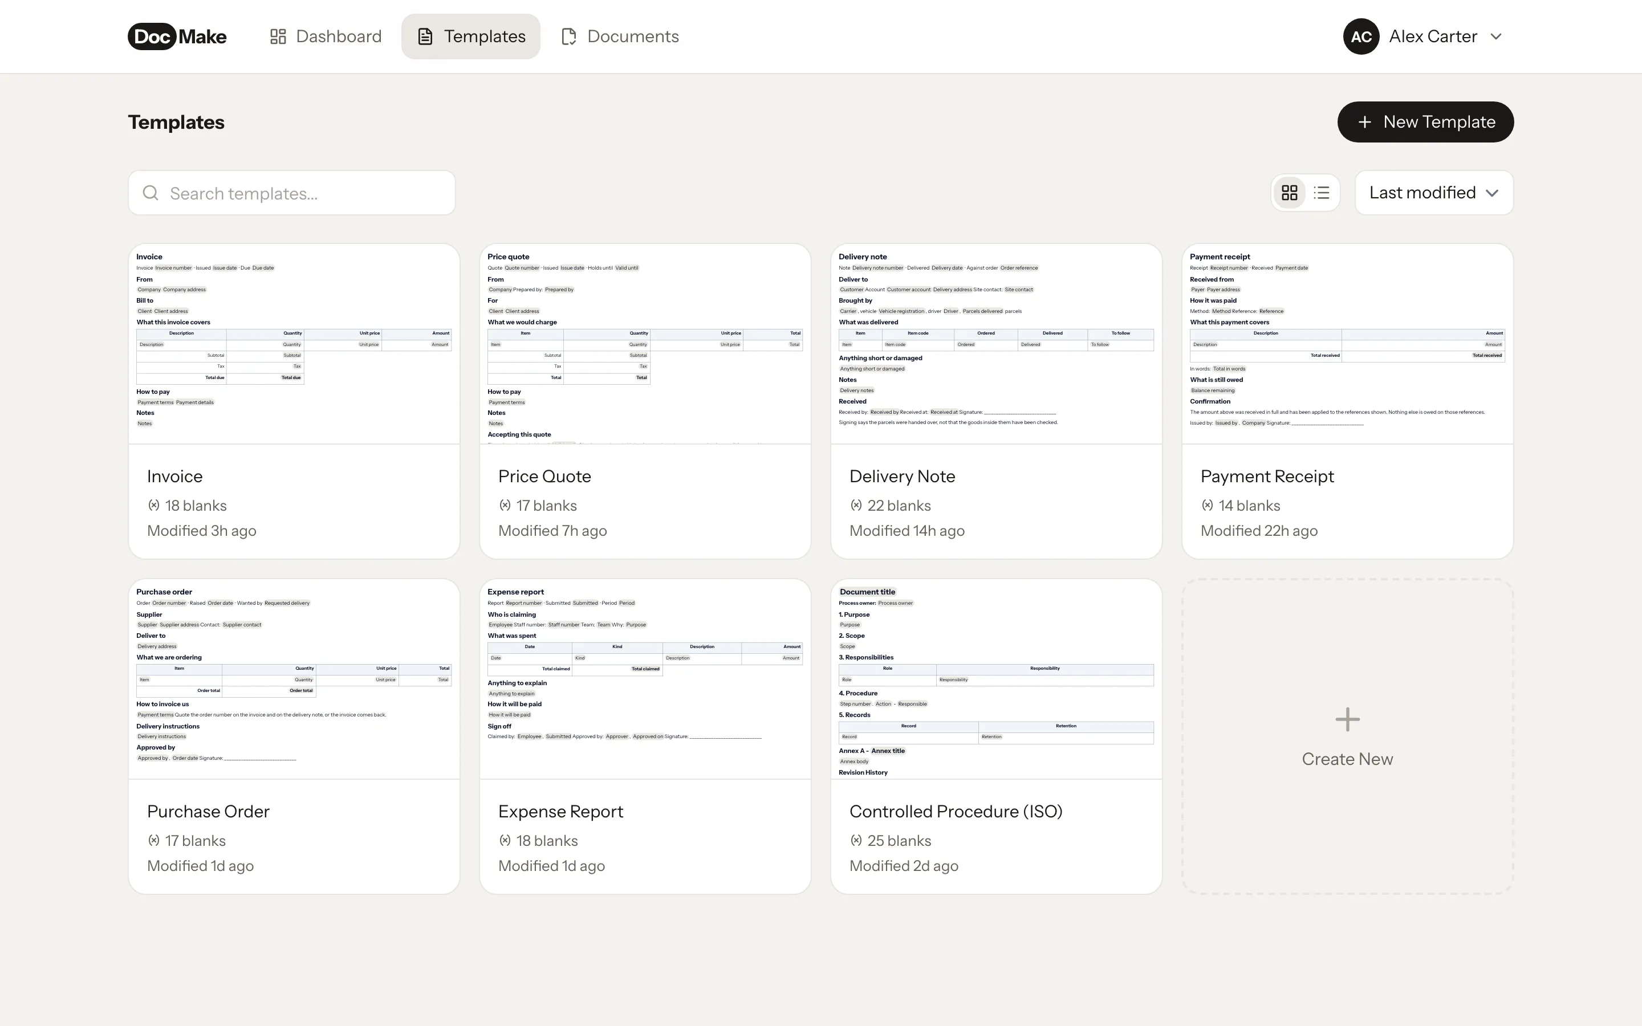Open the Expense Report template preview
This screenshot has height=1026, width=1642.
point(645,679)
